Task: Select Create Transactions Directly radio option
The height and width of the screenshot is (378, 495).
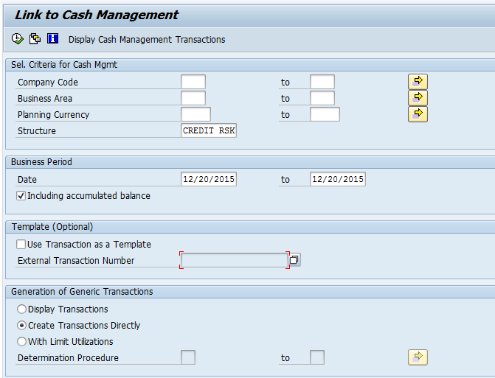Action: point(22,326)
